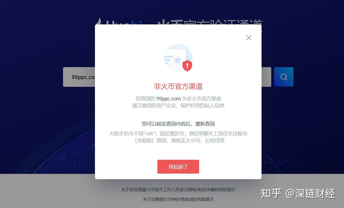This screenshot has width=344, height=208.
Task: Click the 知乎 watermark text
Action: 271,193
